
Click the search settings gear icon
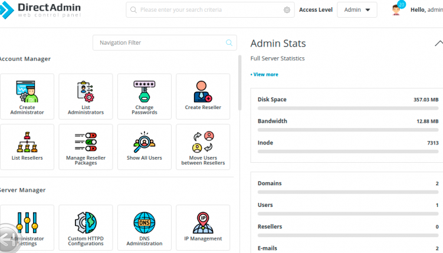(287, 10)
